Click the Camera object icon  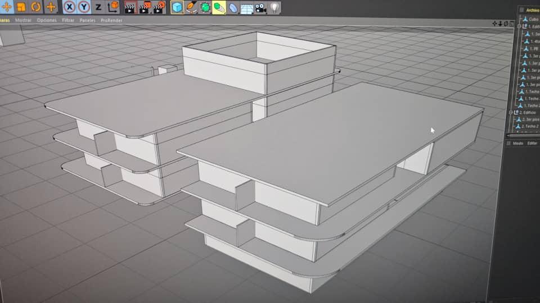point(261,8)
